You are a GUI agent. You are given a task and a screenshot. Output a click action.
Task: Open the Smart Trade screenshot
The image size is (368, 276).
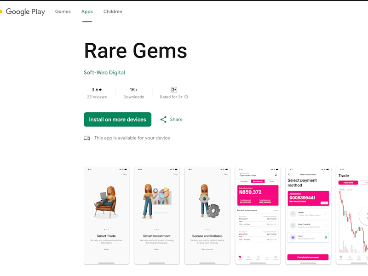[x=106, y=216]
